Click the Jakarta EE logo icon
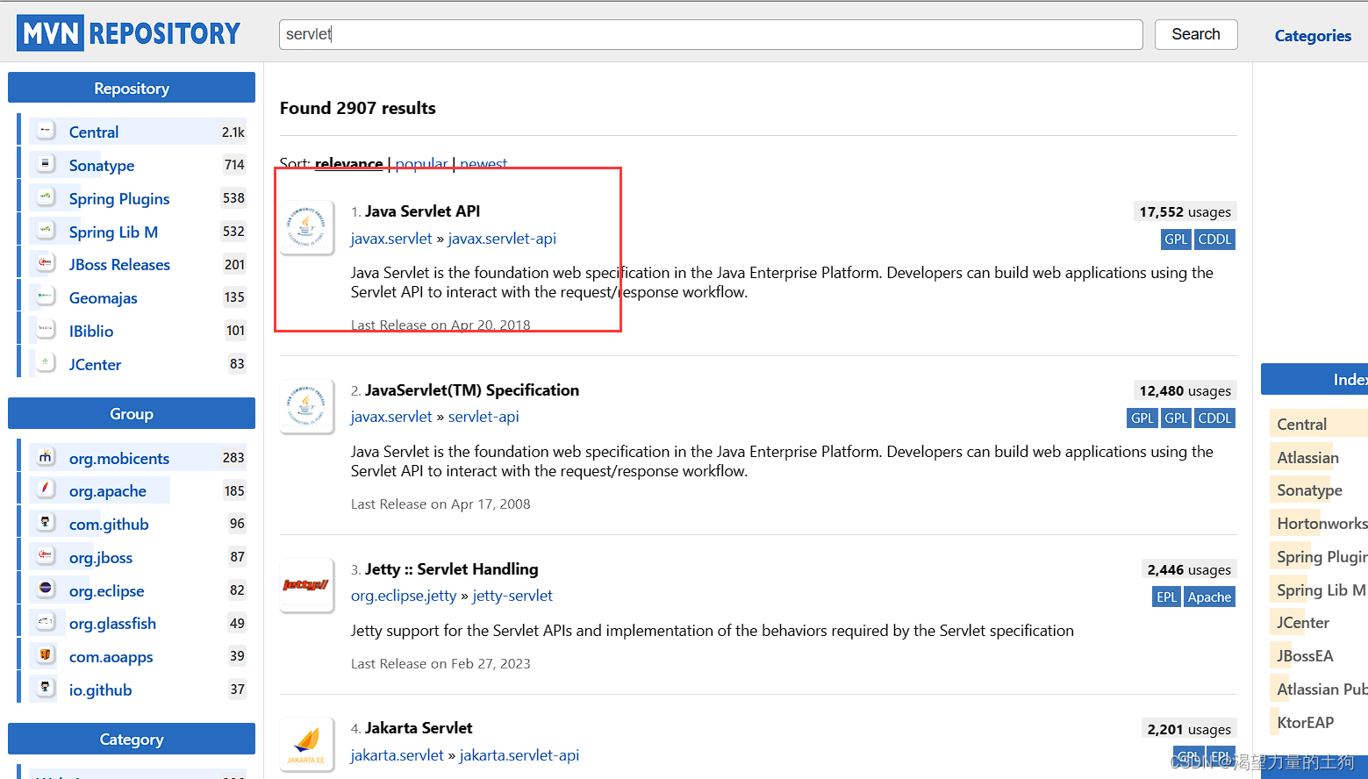This screenshot has height=779, width=1368. tap(306, 744)
